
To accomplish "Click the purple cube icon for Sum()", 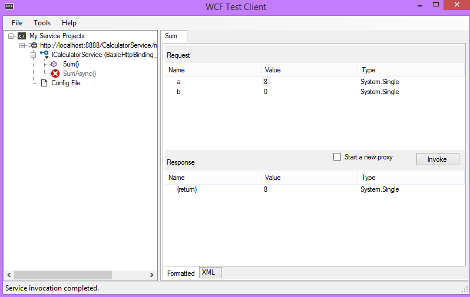I will (x=55, y=64).
